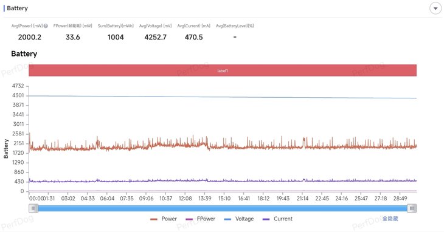Open the Avg(Power) help question-mark icon
The image size is (444, 232).
coord(46,26)
